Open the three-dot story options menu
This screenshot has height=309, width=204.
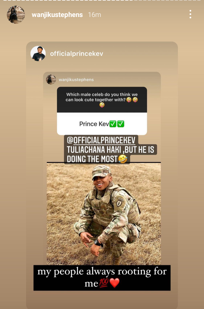click(x=190, y=14)
